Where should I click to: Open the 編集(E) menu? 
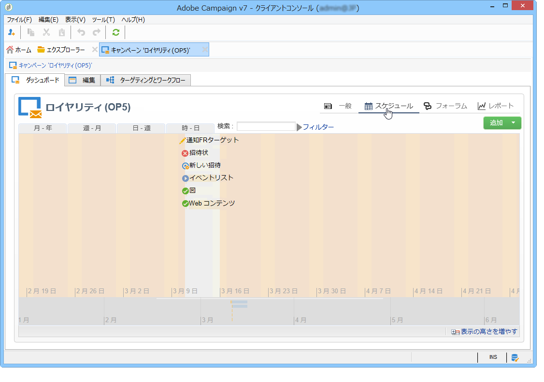coord(49,20)
